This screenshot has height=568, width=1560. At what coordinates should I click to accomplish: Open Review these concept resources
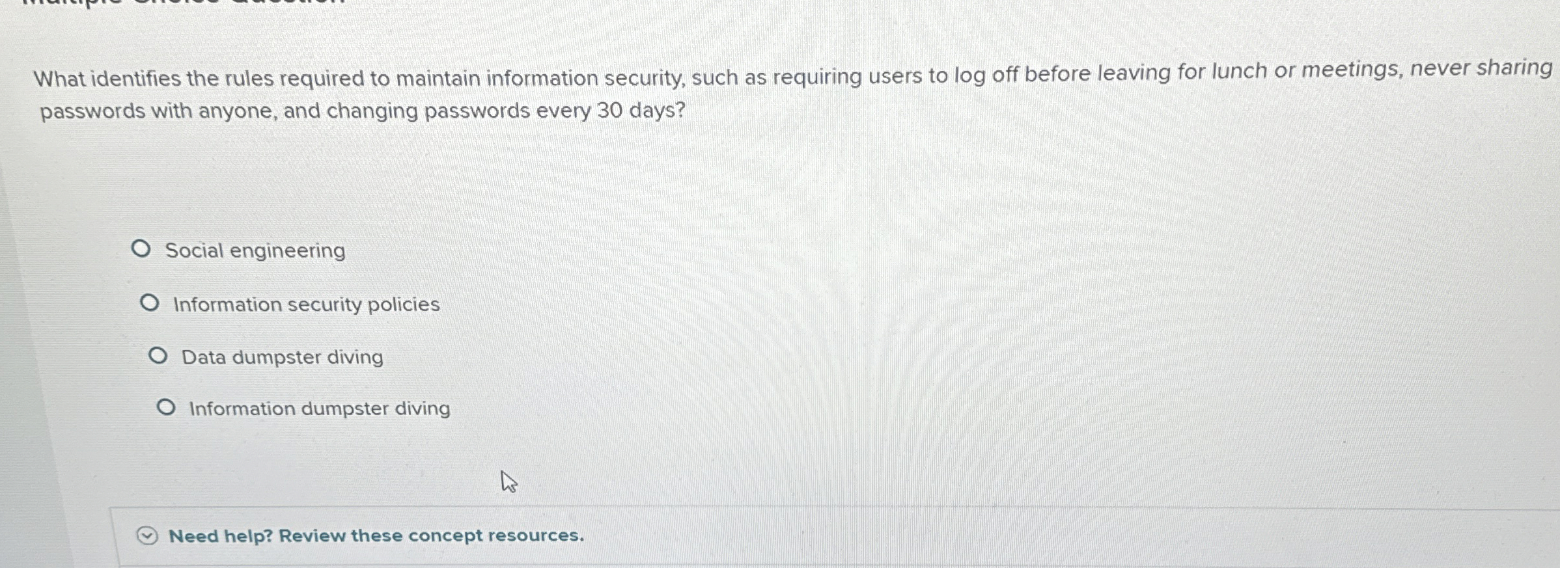tap(430, 535)
